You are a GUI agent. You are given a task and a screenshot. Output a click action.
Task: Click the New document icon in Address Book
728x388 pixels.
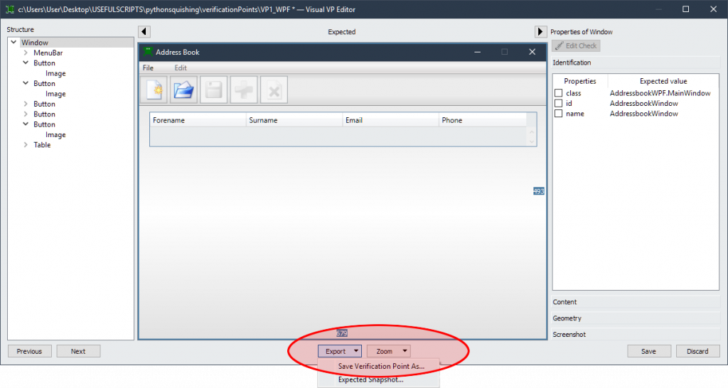(154, 90)
